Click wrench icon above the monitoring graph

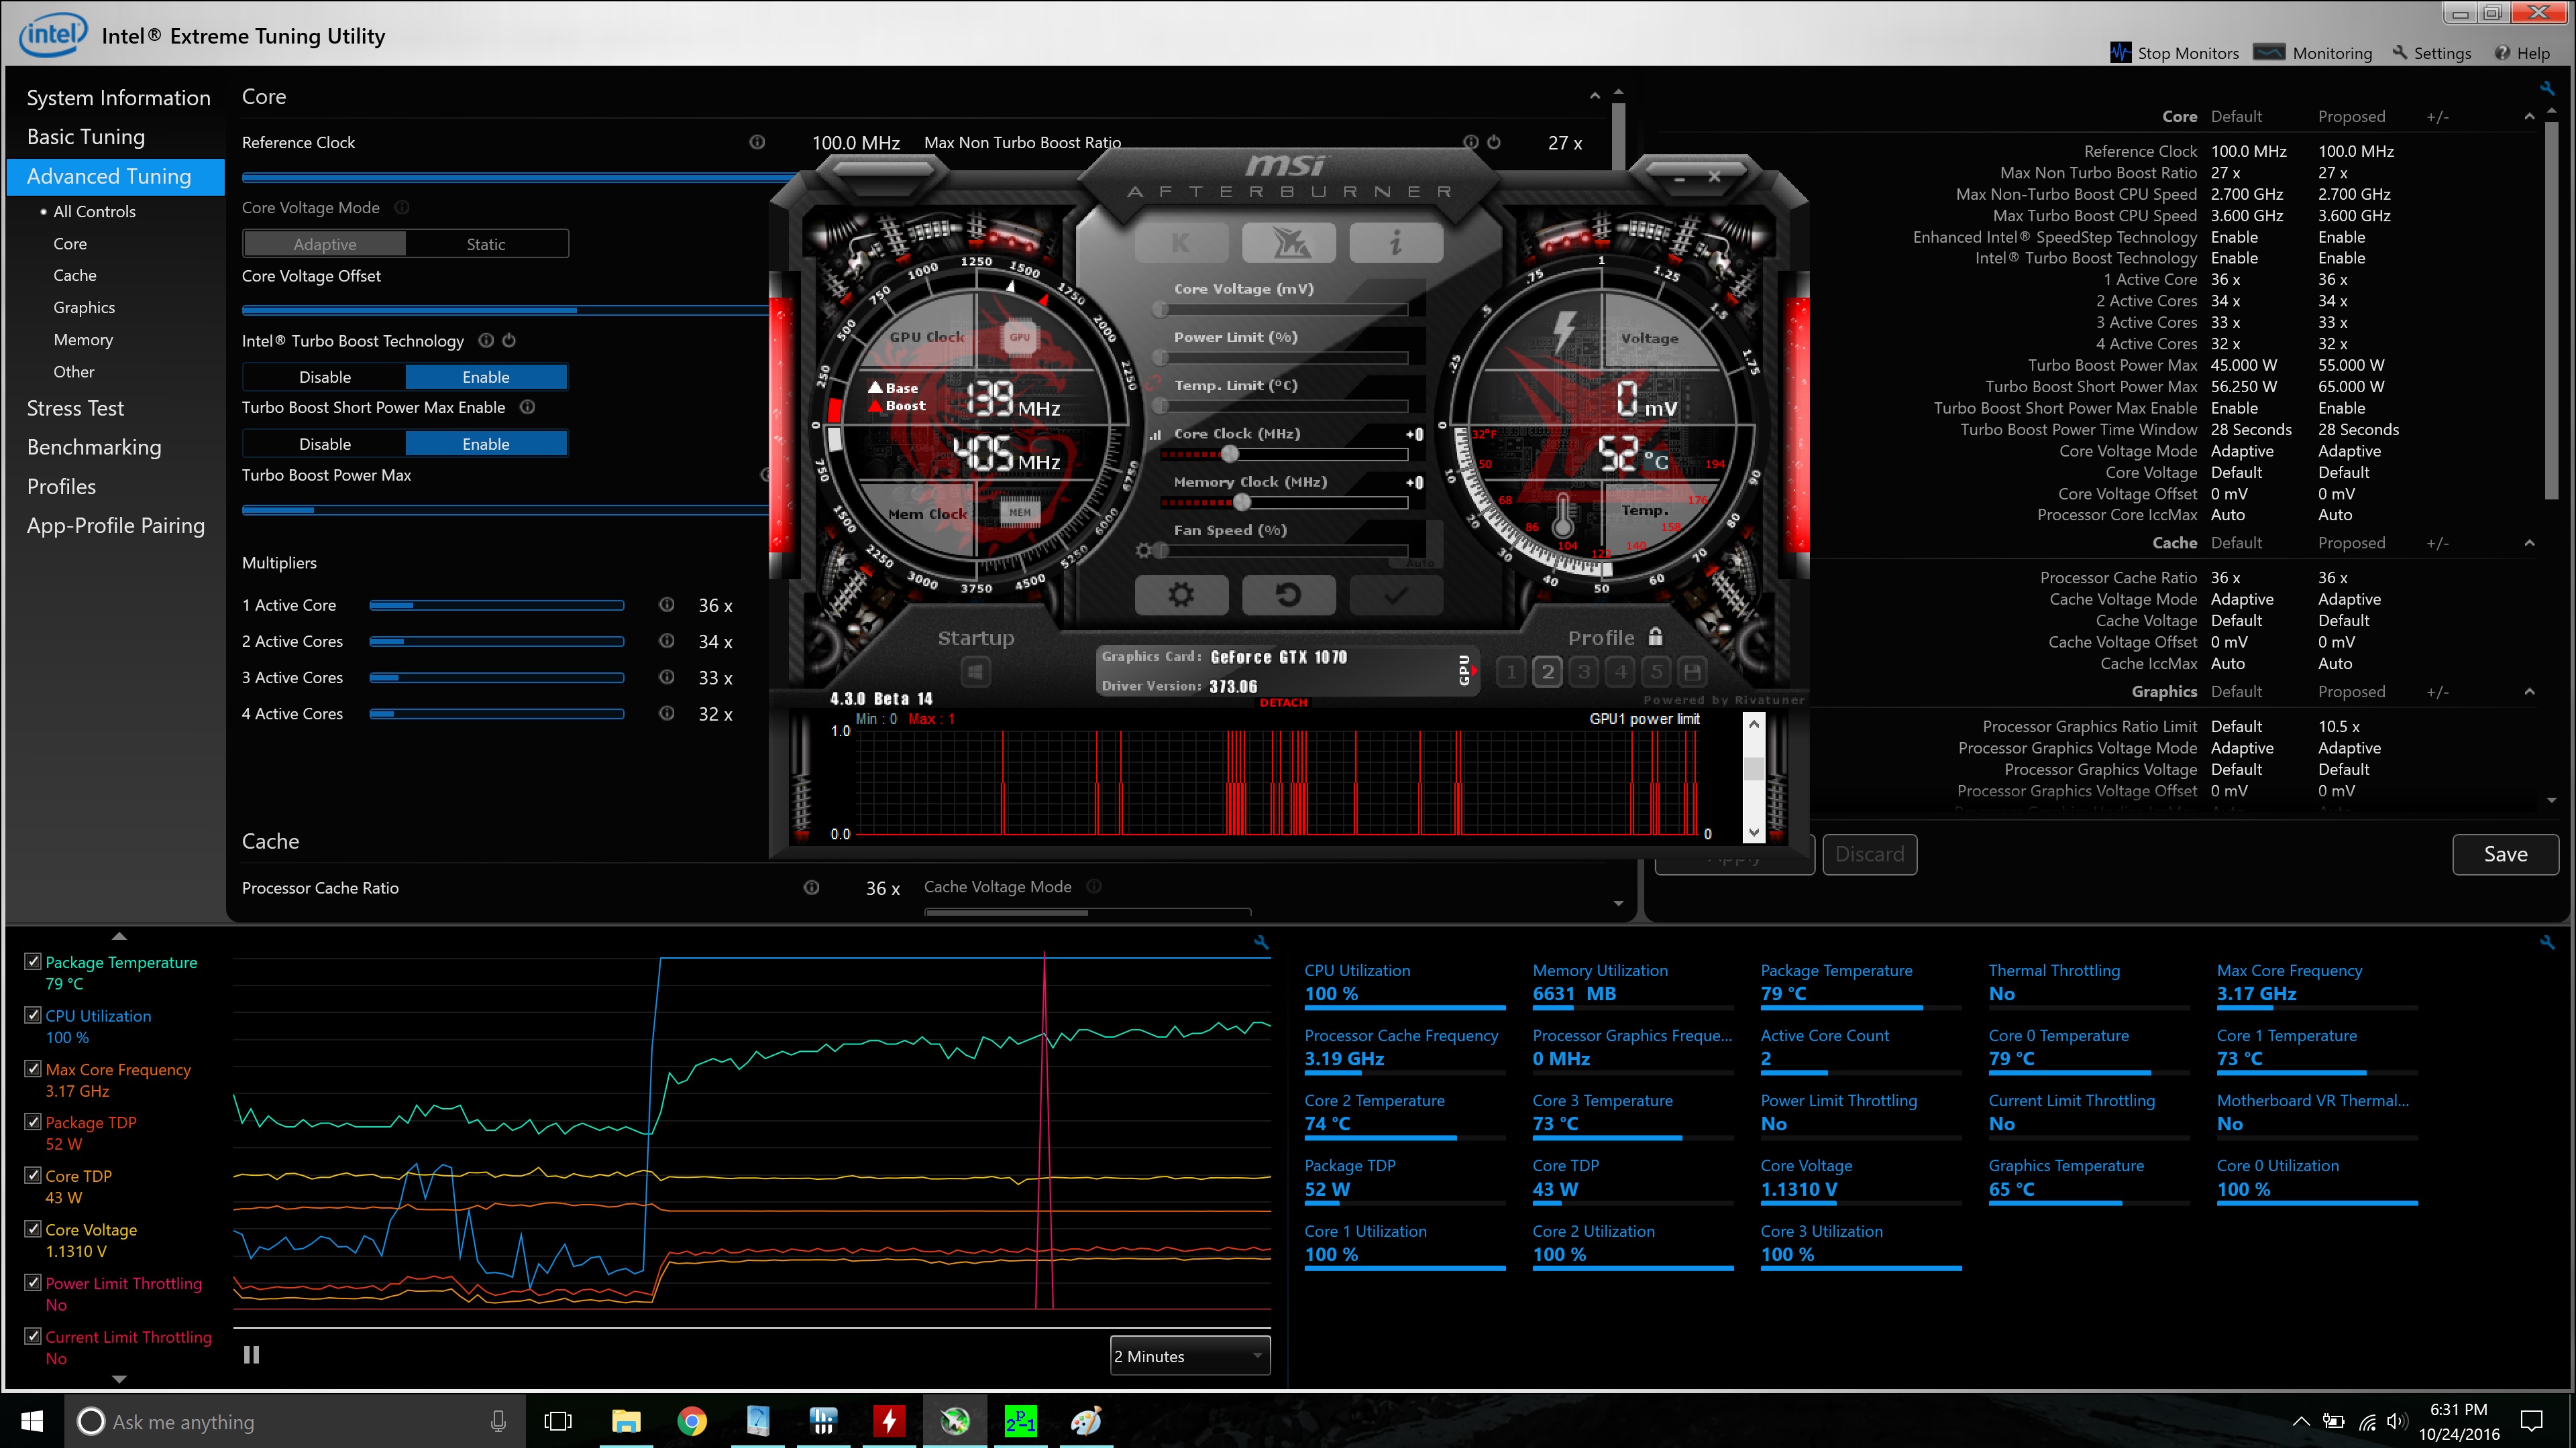click(1261, 941)
